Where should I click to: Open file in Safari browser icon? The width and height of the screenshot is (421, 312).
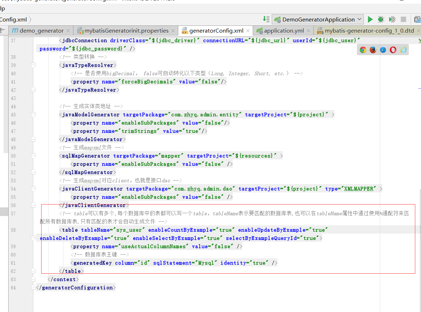click(x=383, y=50)
